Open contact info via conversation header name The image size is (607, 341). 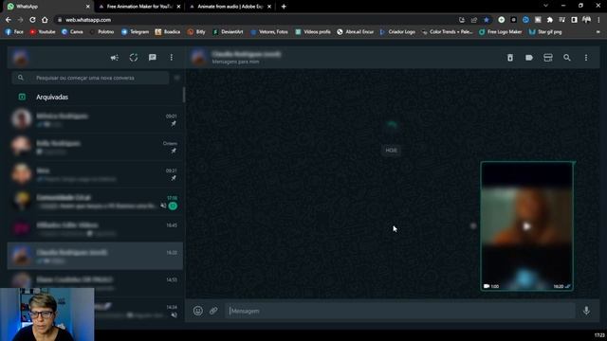247,54
